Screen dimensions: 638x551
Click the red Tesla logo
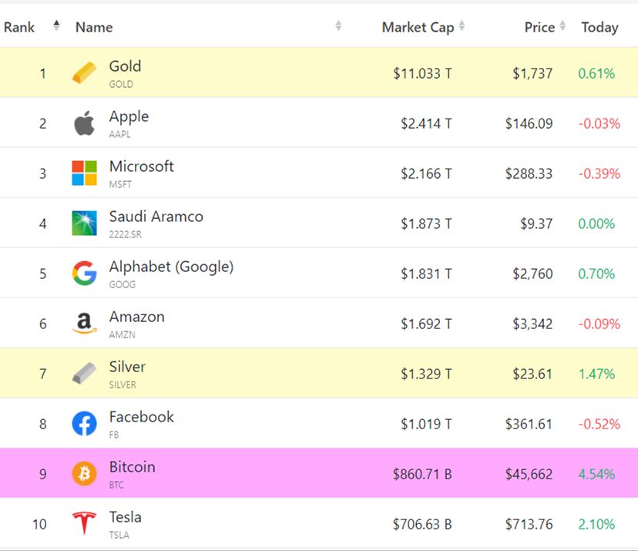pyautogui.click(x=84, y=523)
